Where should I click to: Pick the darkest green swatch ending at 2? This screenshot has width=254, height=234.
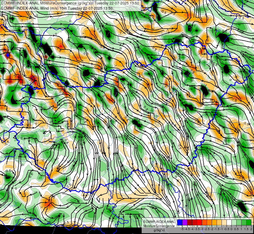249,223
